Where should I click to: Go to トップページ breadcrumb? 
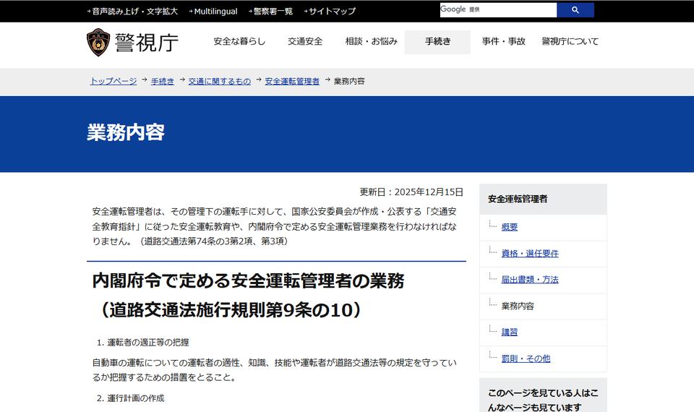click(x=113, y=82)
